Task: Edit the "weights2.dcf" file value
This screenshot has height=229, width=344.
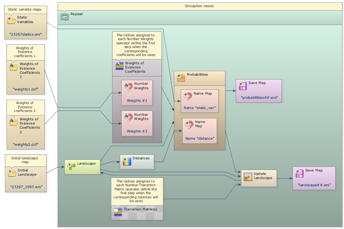Action: [x=25, y=145]
